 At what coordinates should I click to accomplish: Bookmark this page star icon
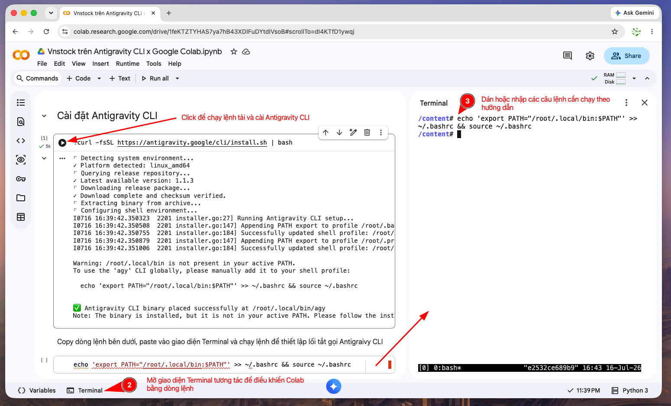[615, 32]
